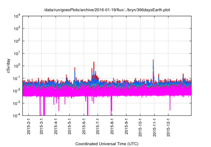Click the 10^0 y-axis tick label
The width and height of the screenshot is (211, 147).
(17, 66)
